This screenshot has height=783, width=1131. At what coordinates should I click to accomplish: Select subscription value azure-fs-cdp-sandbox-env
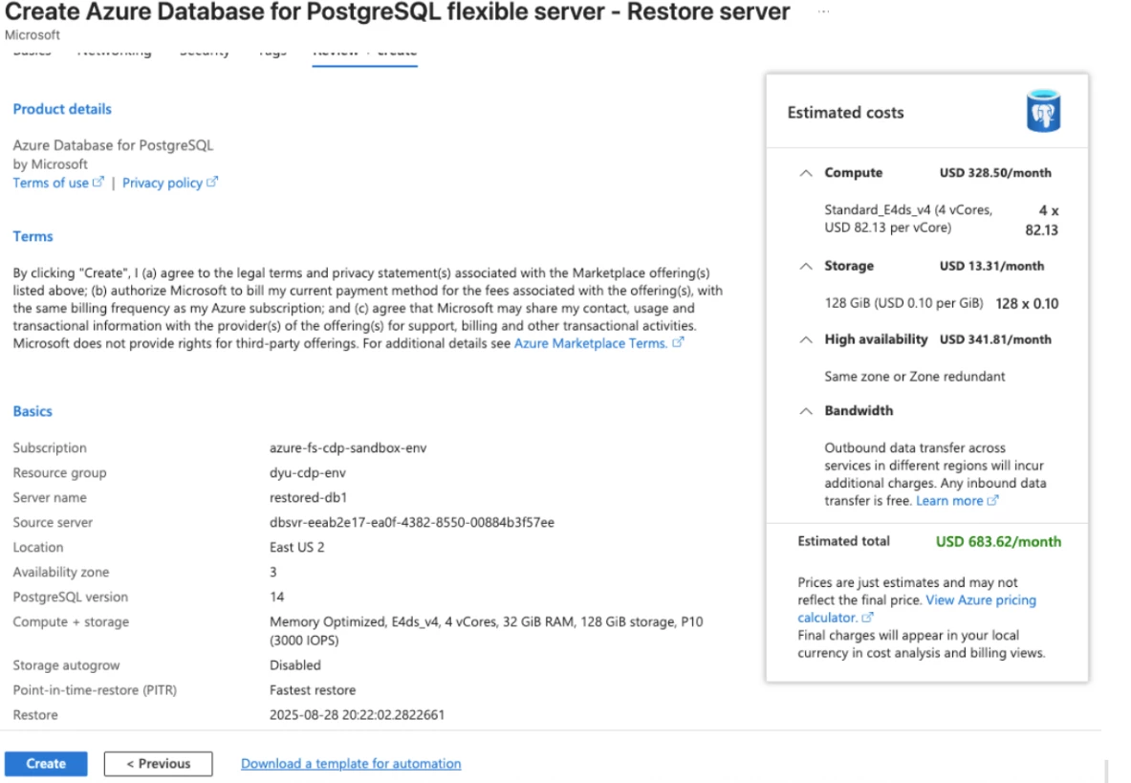click(x=348, y=447)
